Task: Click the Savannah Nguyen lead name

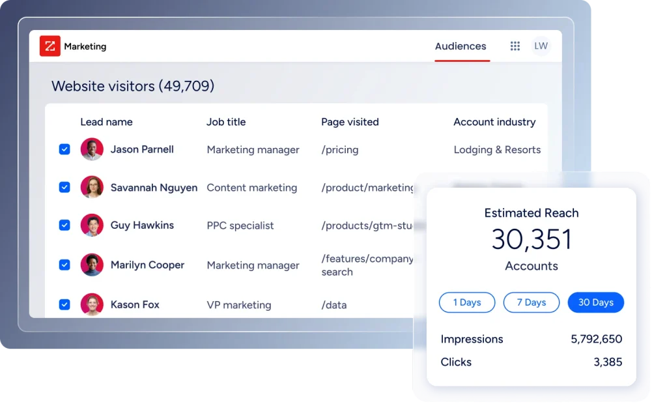Action: click(x=154, y=188)
